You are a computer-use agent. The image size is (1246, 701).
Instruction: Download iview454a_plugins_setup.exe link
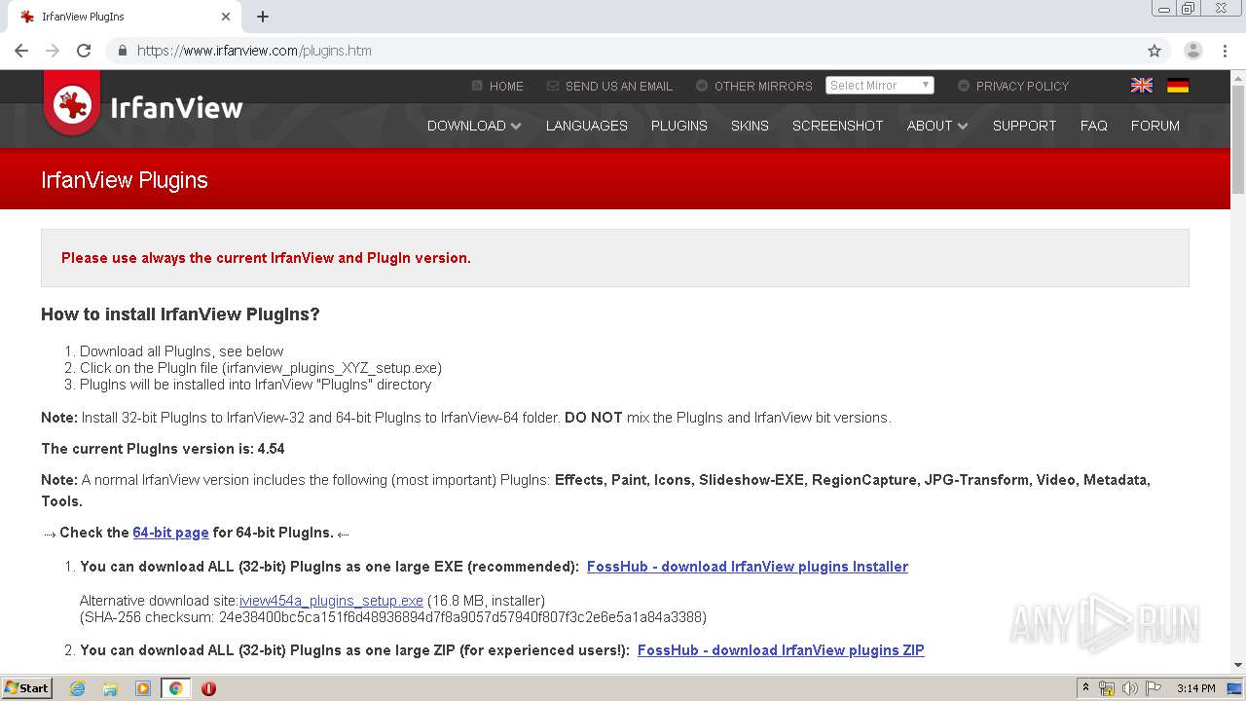pos(331,601)
